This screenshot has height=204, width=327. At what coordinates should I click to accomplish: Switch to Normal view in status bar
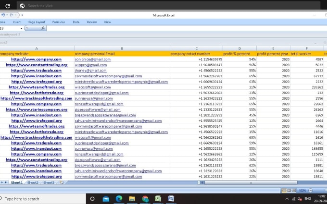pyautogui.click(x=284, y=190)
